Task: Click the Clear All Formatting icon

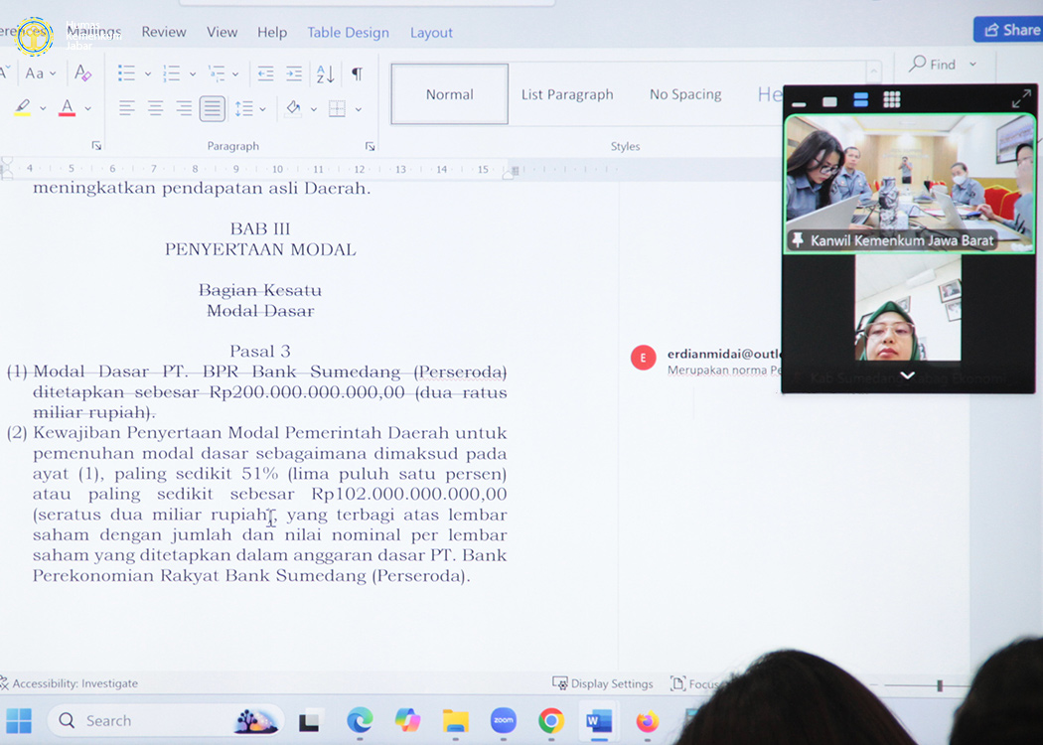Action: point(82,74)
